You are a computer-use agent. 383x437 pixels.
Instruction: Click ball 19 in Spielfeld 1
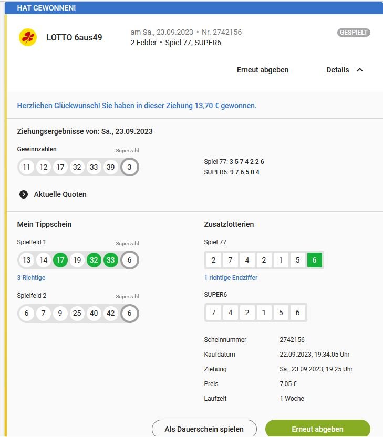[77, 260]
